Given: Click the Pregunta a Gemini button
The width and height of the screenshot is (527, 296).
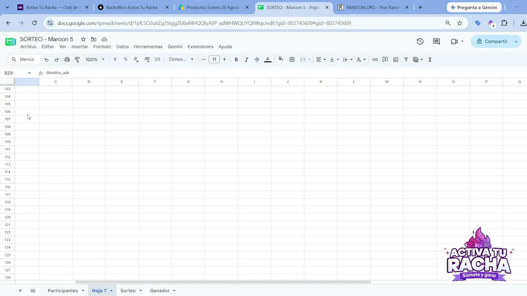Looking at the screenshot, I should pos(473,7).
